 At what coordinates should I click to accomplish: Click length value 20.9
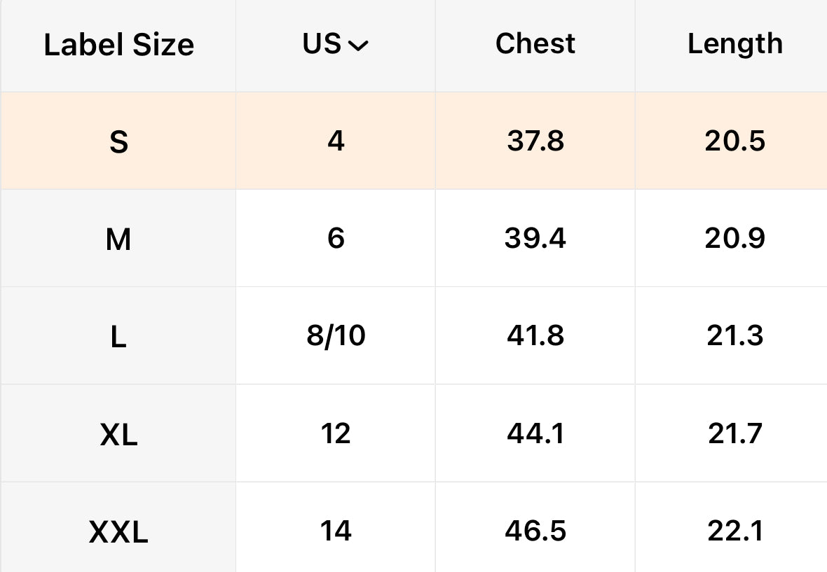pos(734,239)
